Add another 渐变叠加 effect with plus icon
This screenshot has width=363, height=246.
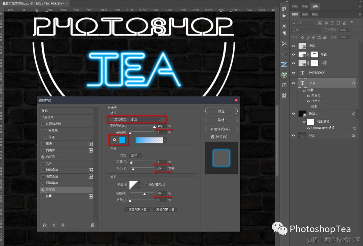pyautogui.click(x=91, y=177)
